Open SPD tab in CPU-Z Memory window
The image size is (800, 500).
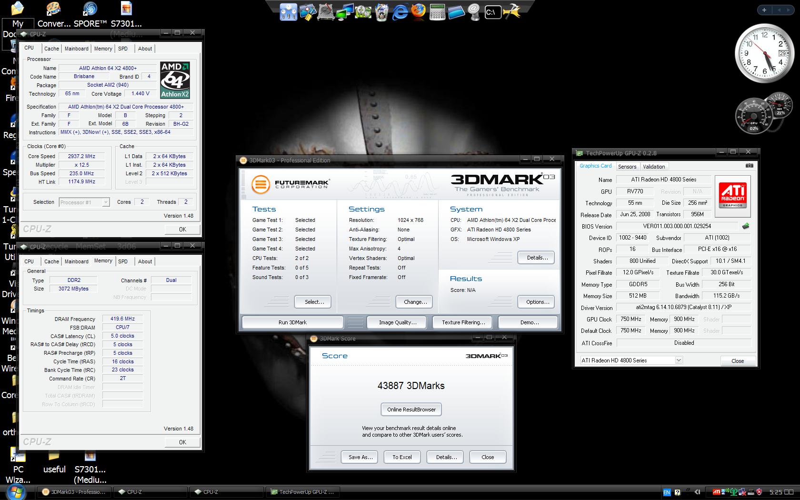tap(123, 261)
